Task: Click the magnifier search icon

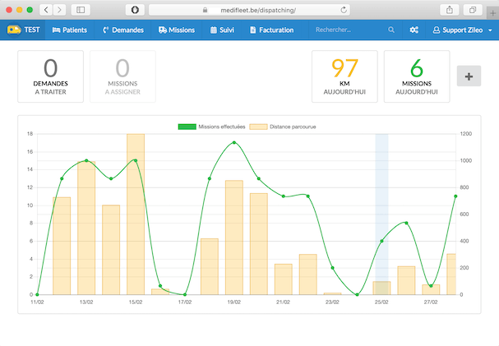Action: [390, 30]
